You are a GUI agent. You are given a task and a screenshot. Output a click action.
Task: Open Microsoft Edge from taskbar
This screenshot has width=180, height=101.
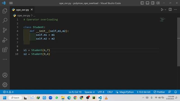click(x=69, y=98)
